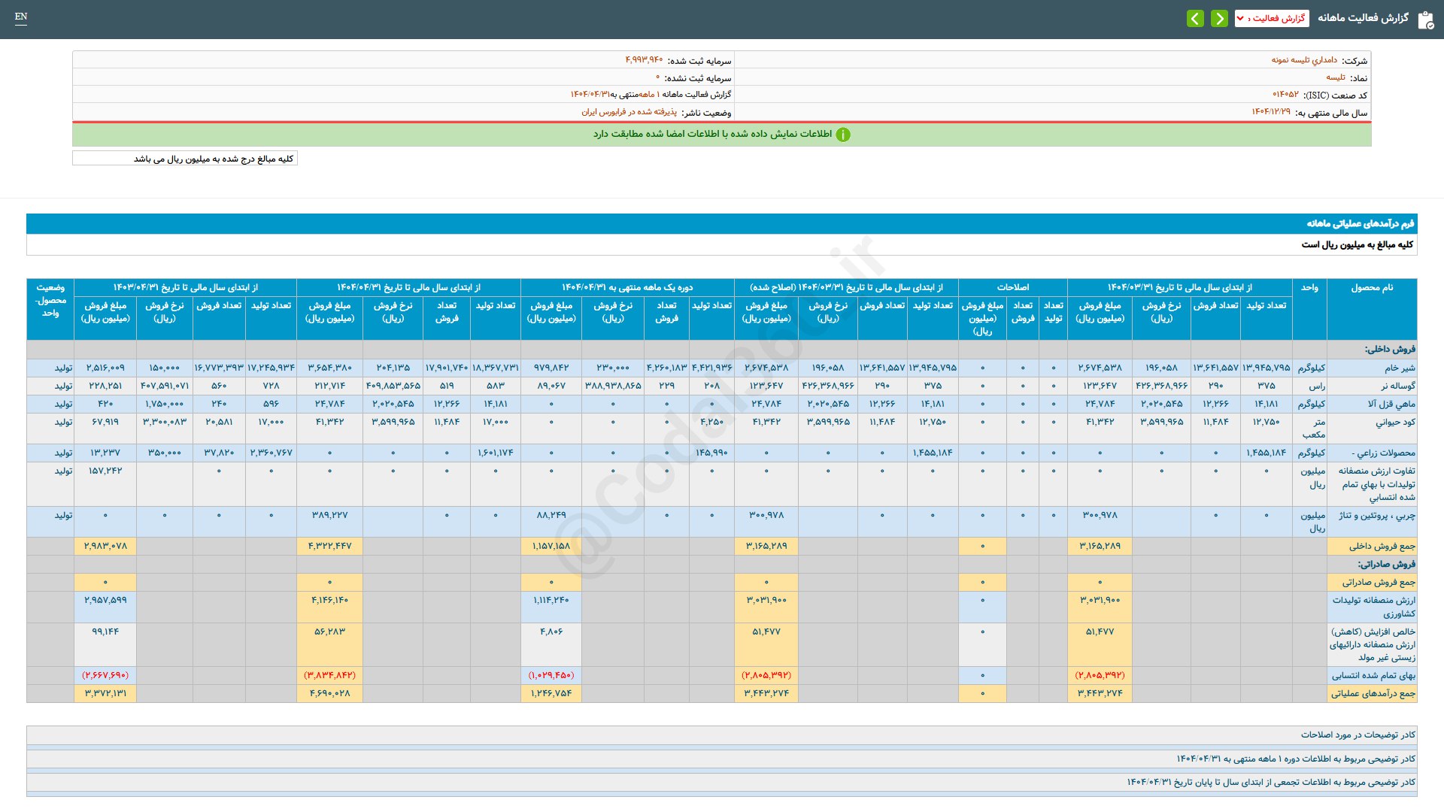The height and width of the screenshot is (812, 1444).
Task: Click the operating income total ۱,۲۴۶,۷۵۴
Action: click(x=551, y=693)
